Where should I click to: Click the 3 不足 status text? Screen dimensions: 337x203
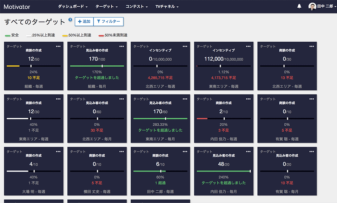click(224, 130)
